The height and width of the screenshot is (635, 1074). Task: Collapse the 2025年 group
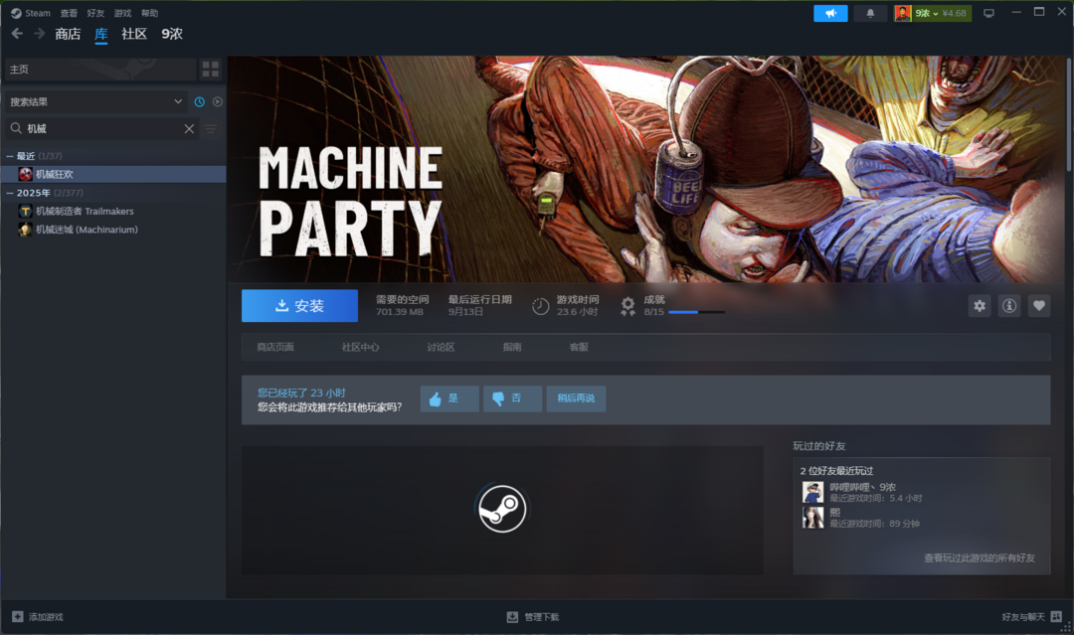(x=10, y=193)
